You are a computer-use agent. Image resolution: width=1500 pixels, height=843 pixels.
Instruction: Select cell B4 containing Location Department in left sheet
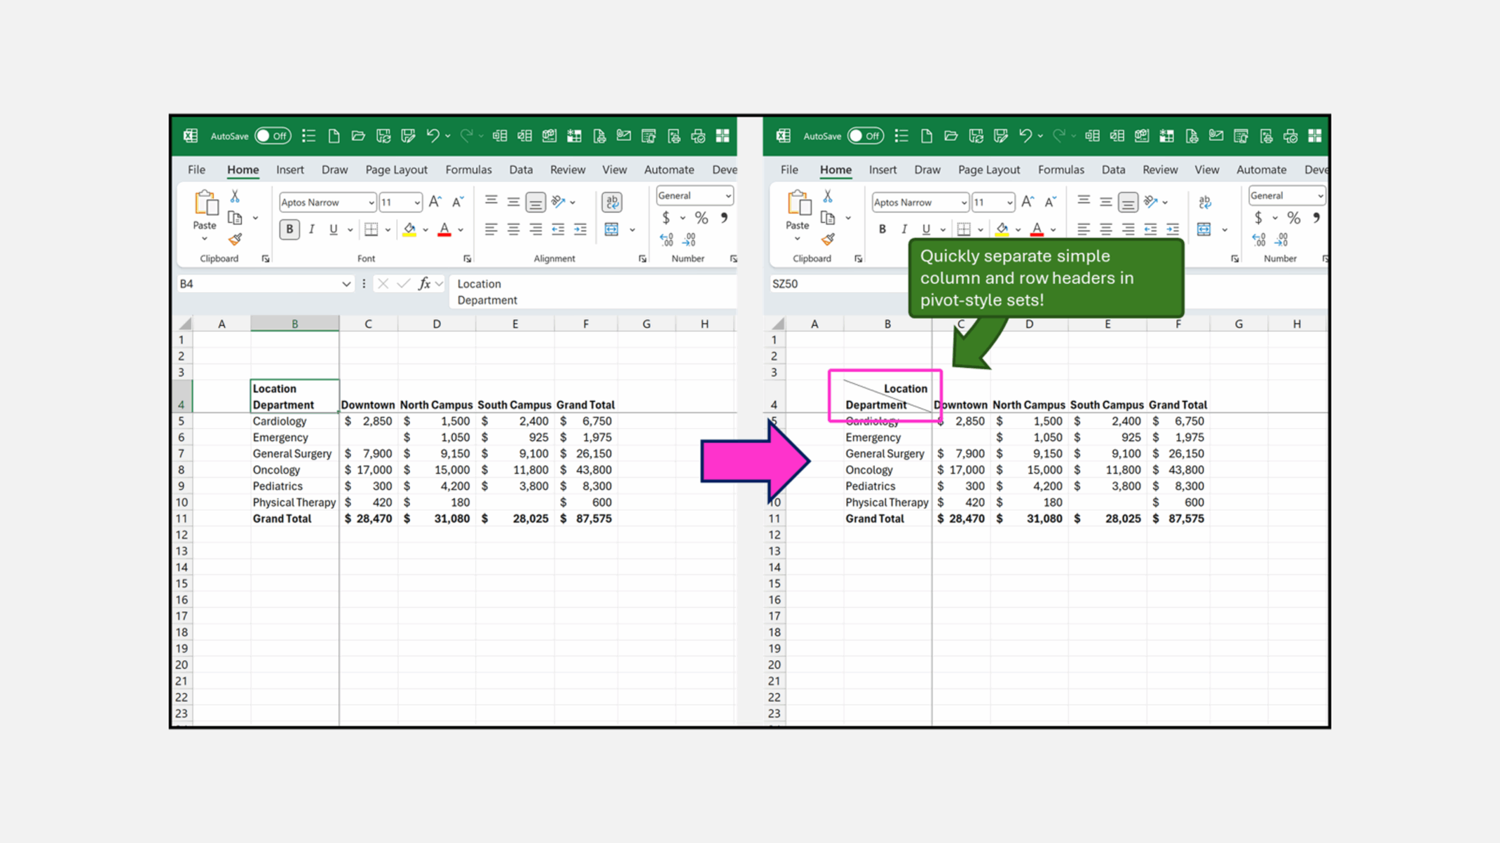click(x=295, y=396)
